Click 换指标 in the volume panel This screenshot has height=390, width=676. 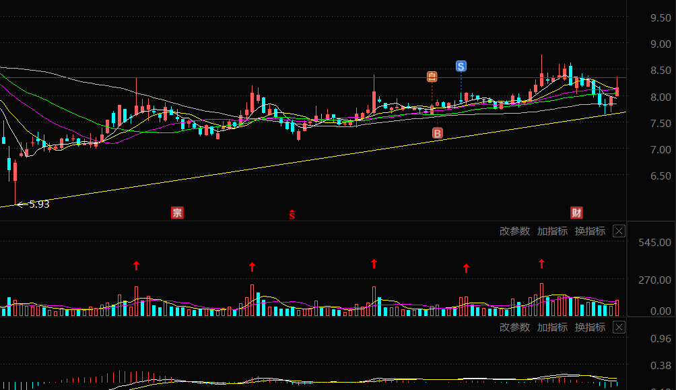click(x=590, y=231)
